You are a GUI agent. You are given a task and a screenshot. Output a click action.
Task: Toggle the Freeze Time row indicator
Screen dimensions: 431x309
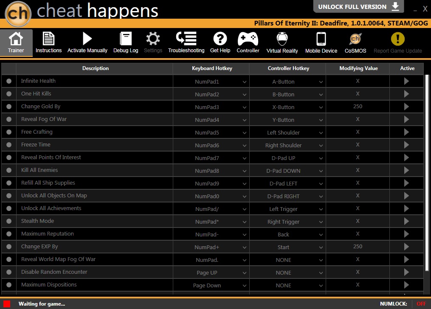(9, 145)
